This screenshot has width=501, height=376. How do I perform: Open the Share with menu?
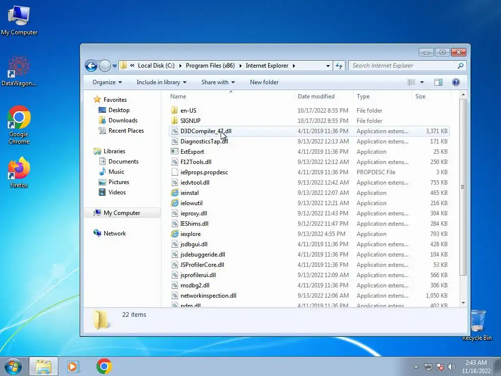click(x=218, y=82)
